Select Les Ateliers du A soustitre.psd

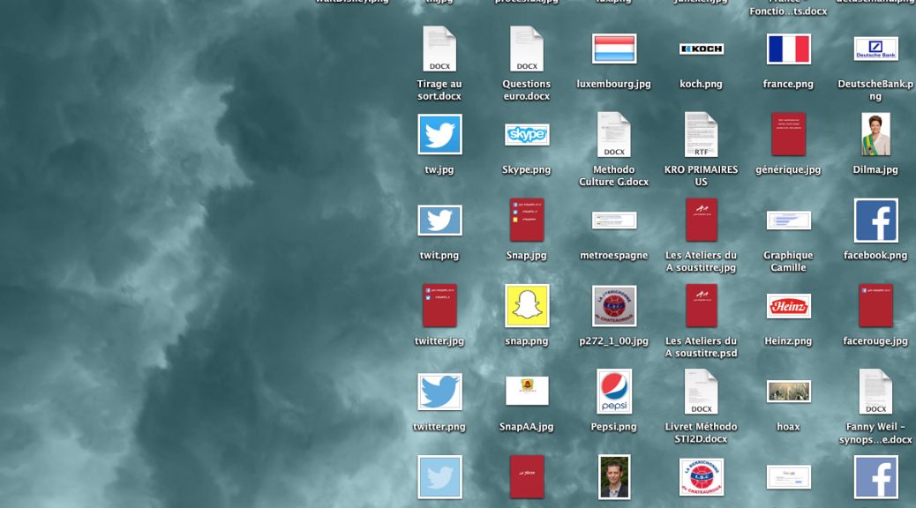[701, 306]
